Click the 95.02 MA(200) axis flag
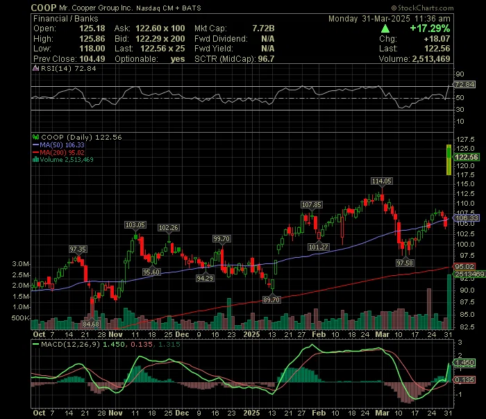This screenshot has width=486, height=419. (464, 266)
